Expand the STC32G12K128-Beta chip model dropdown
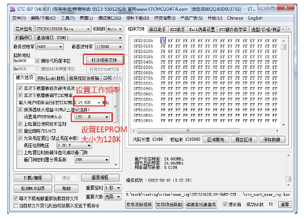Screen dimensions: 304x219 (88, 29)
